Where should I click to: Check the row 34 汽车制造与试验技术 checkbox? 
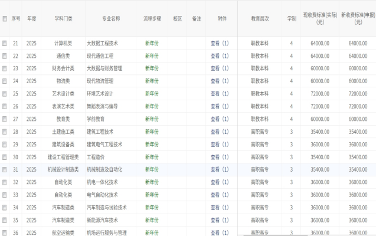5,207
